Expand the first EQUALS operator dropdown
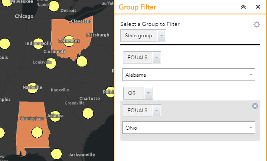The image size is (267, 161). 156,58
